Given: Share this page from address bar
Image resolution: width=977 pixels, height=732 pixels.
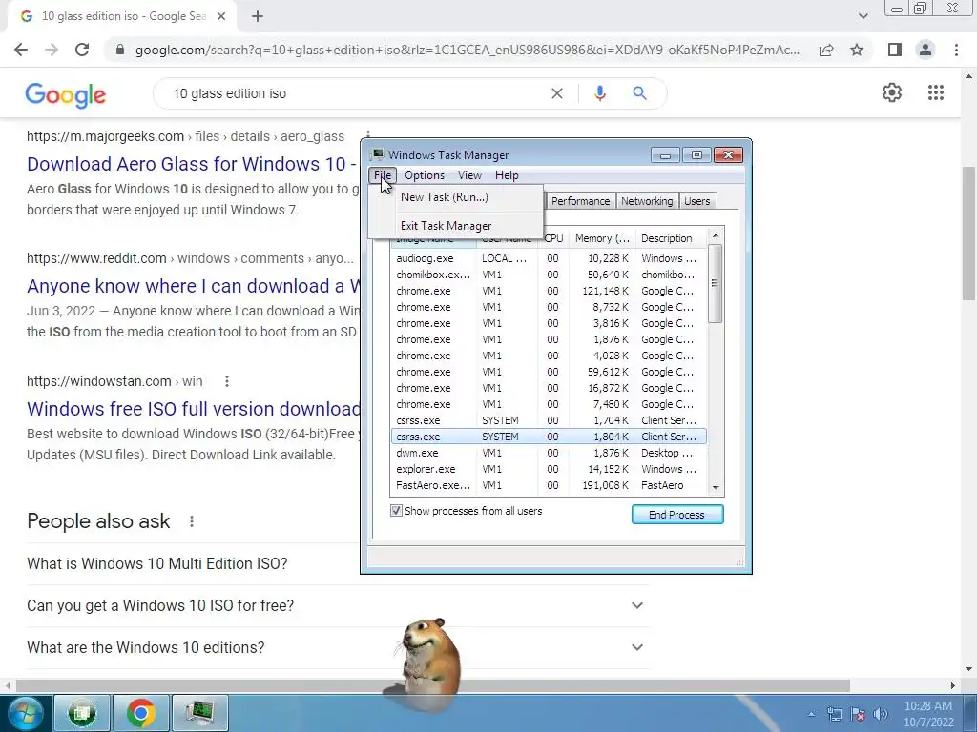Looking at the screenshot, I should pyautogui.click(x=826, y=50).
